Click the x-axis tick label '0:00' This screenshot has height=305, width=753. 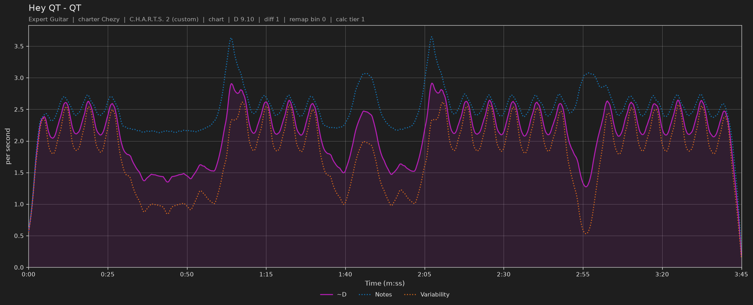(x=28, y=275)
